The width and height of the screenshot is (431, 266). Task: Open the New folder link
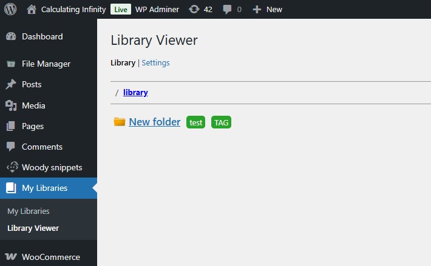(x=154, y=122)
